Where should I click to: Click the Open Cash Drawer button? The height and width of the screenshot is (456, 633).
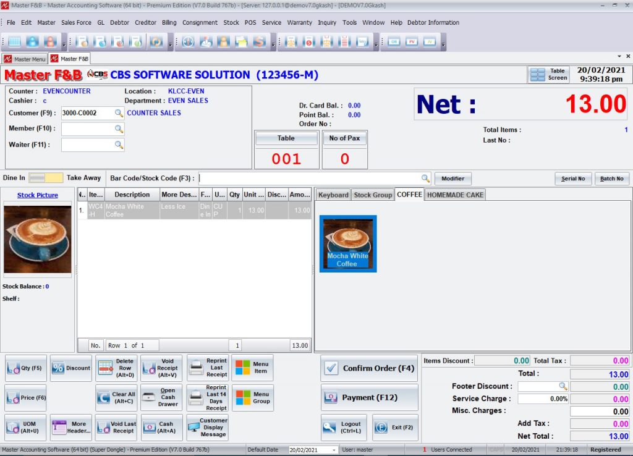tap(161, 397)
